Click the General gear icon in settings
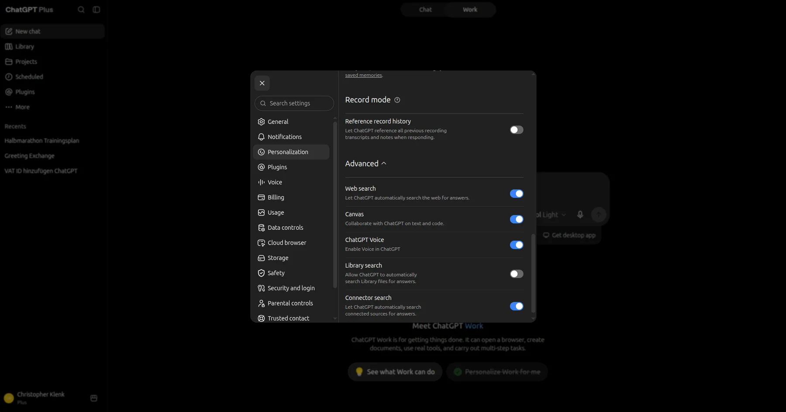 (x=261, y=122)
